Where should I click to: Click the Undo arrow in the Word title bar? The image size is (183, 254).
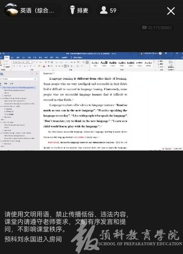click(x=4, y=53)
